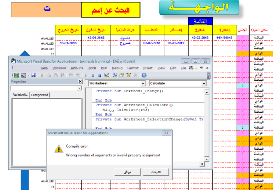Click the Break pause icon
The image size is (273, 190).
[93, 75]
